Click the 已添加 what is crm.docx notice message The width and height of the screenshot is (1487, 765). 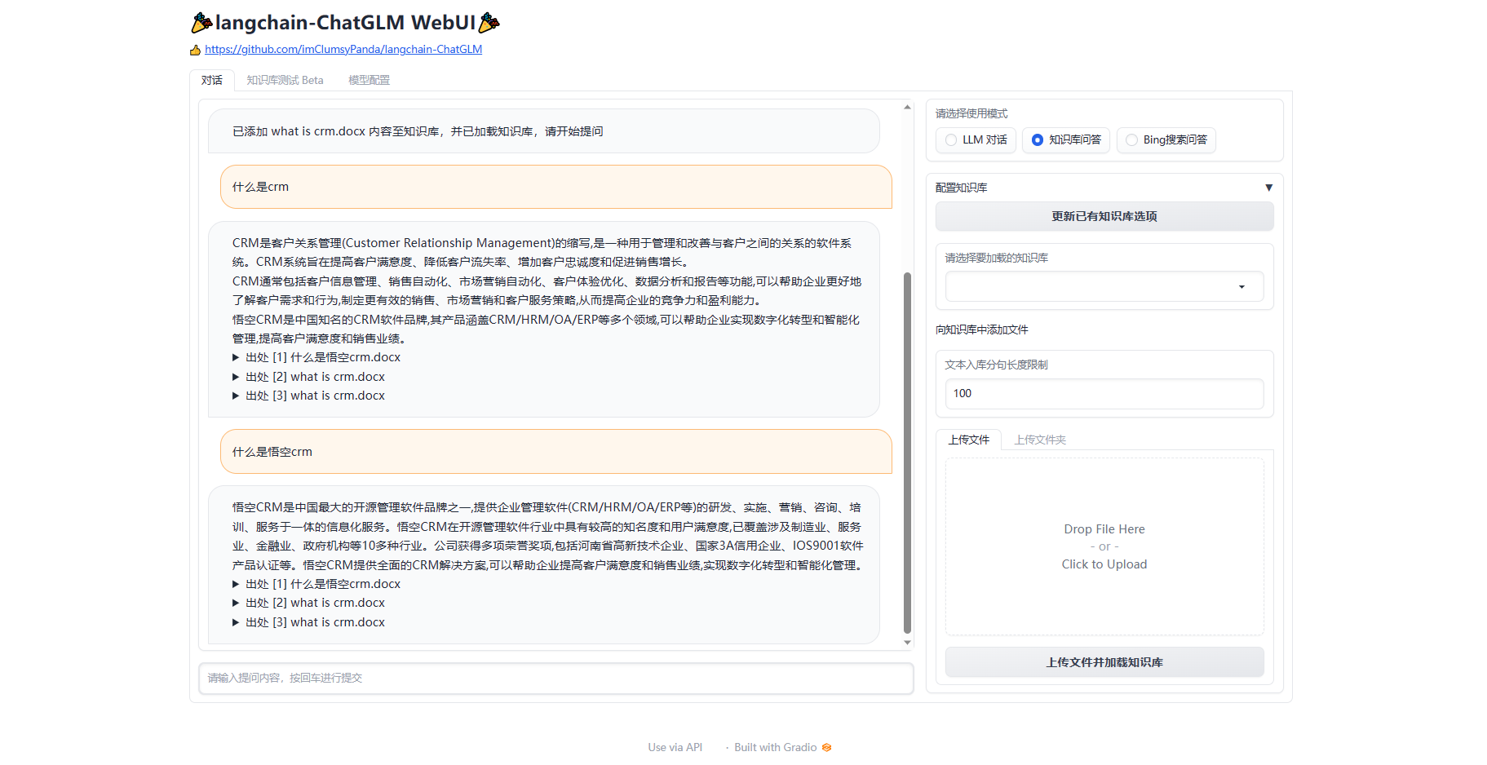[x=544, y=131]
